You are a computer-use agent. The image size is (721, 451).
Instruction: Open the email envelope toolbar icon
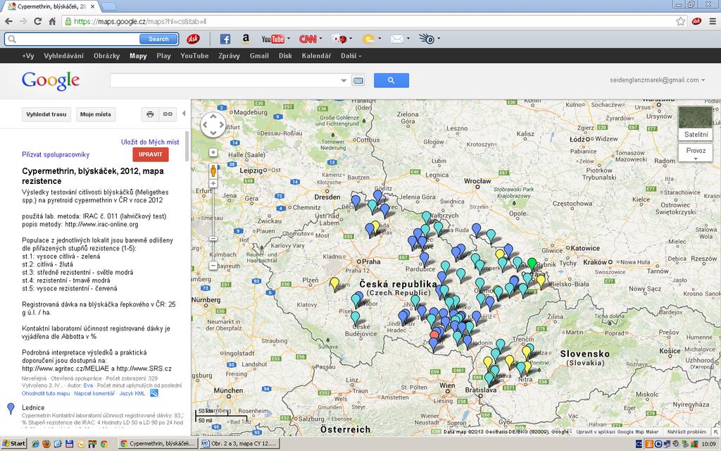(x=397, y=39)
